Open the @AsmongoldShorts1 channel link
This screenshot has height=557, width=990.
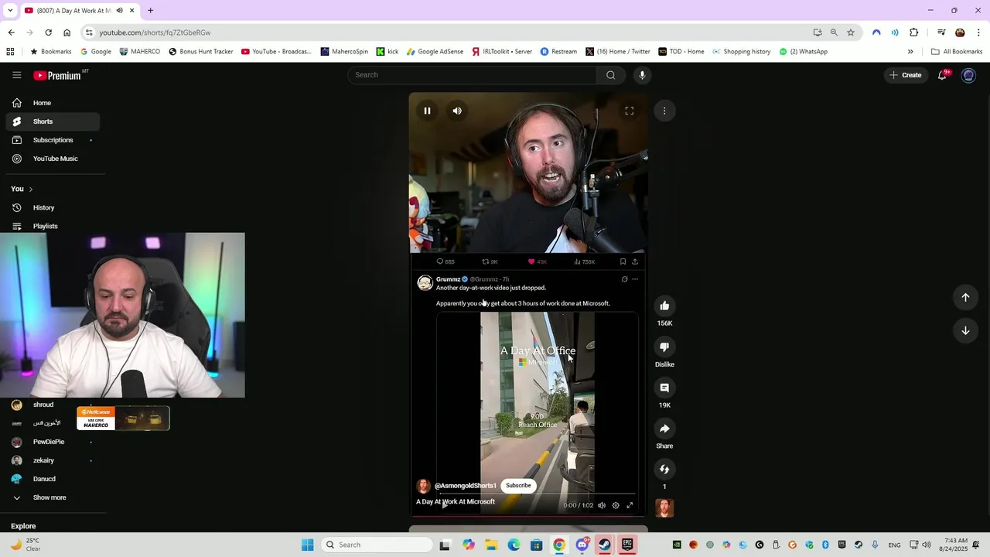(x=466, y=486)
